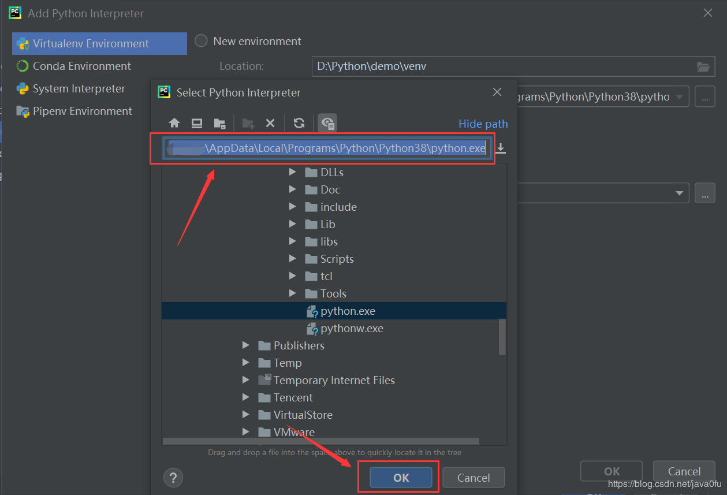This screenshot has width=727, height=495.
Task: Expand the Lib folder node
Action: tap(293, 224)
